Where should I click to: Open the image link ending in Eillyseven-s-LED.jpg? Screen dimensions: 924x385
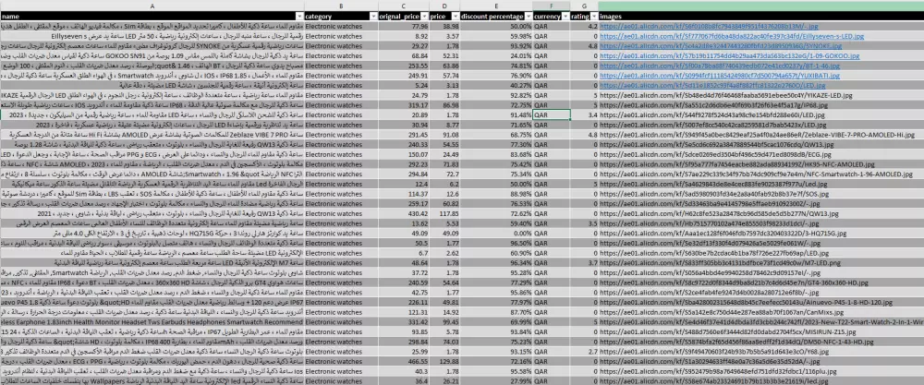tap(732, 36)
